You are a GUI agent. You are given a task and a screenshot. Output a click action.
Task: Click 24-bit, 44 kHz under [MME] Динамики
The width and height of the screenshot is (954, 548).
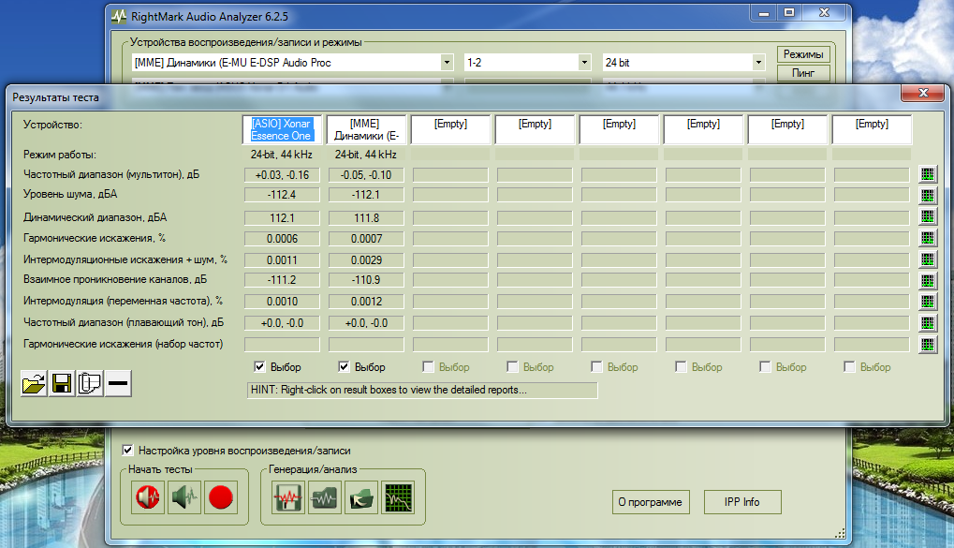(366, 155)
